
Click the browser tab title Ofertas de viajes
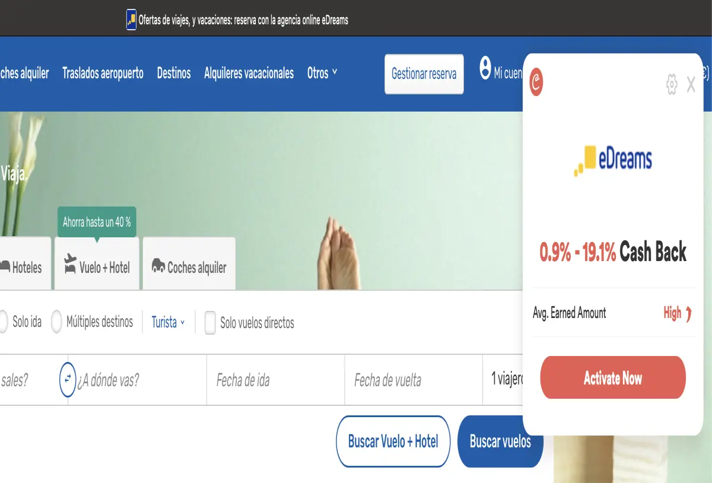click(243, 20)
